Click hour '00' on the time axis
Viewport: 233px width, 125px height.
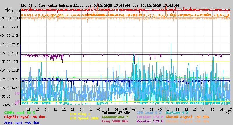click(x=81, y=110)
